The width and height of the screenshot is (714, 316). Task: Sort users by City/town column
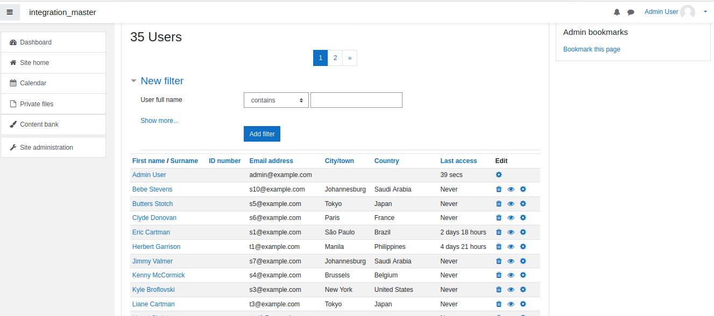pyautogui.click(x=340, y=161)
